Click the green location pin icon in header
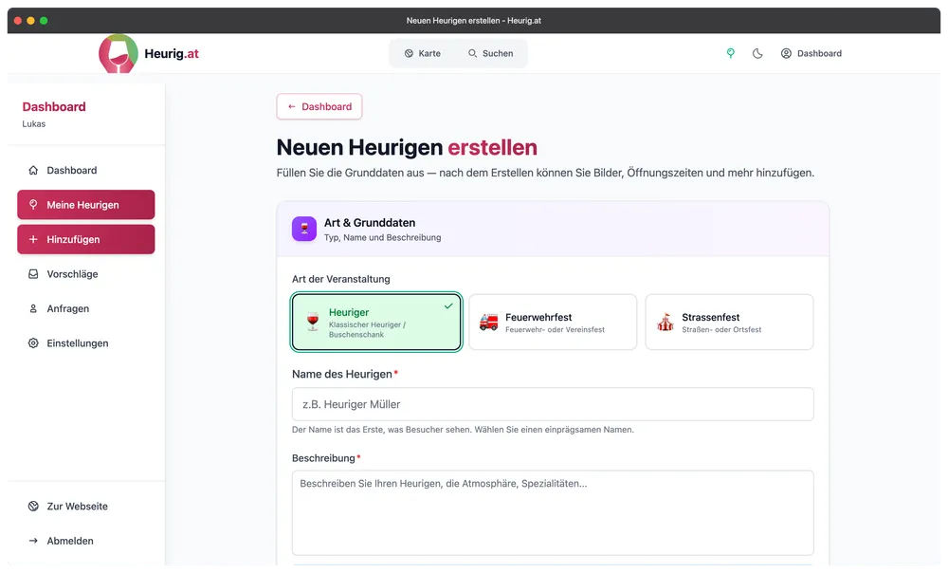The width and height of the screenshot is (948, 573). click(730, 53)
